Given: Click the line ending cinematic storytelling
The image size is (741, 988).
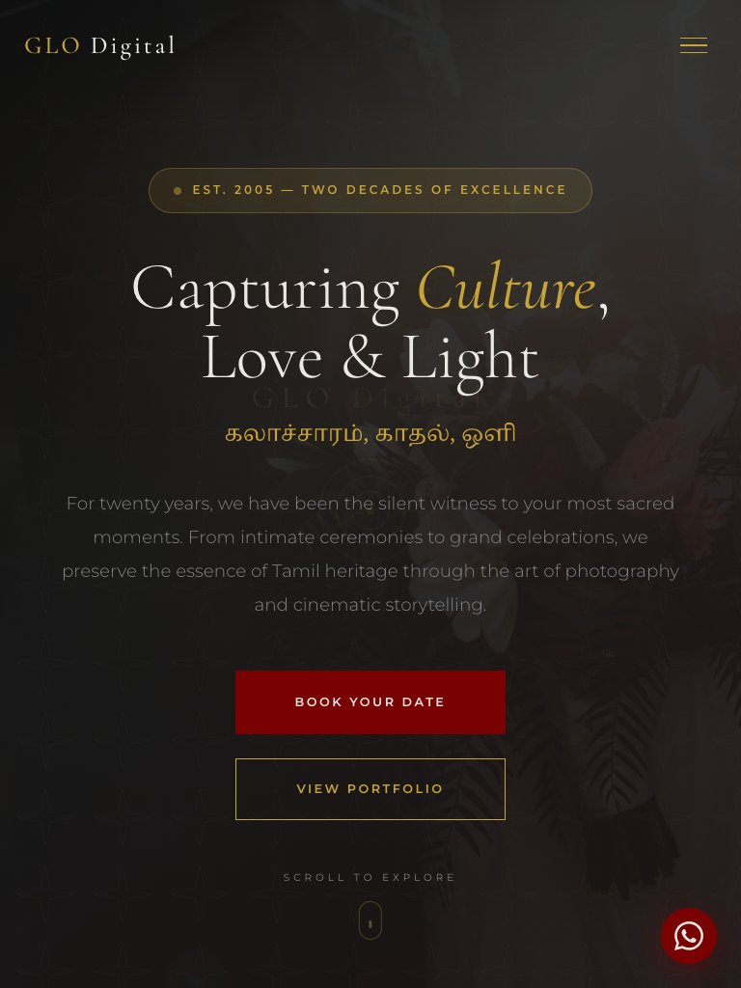Looking at the screenshot, I should pos(370,605).
